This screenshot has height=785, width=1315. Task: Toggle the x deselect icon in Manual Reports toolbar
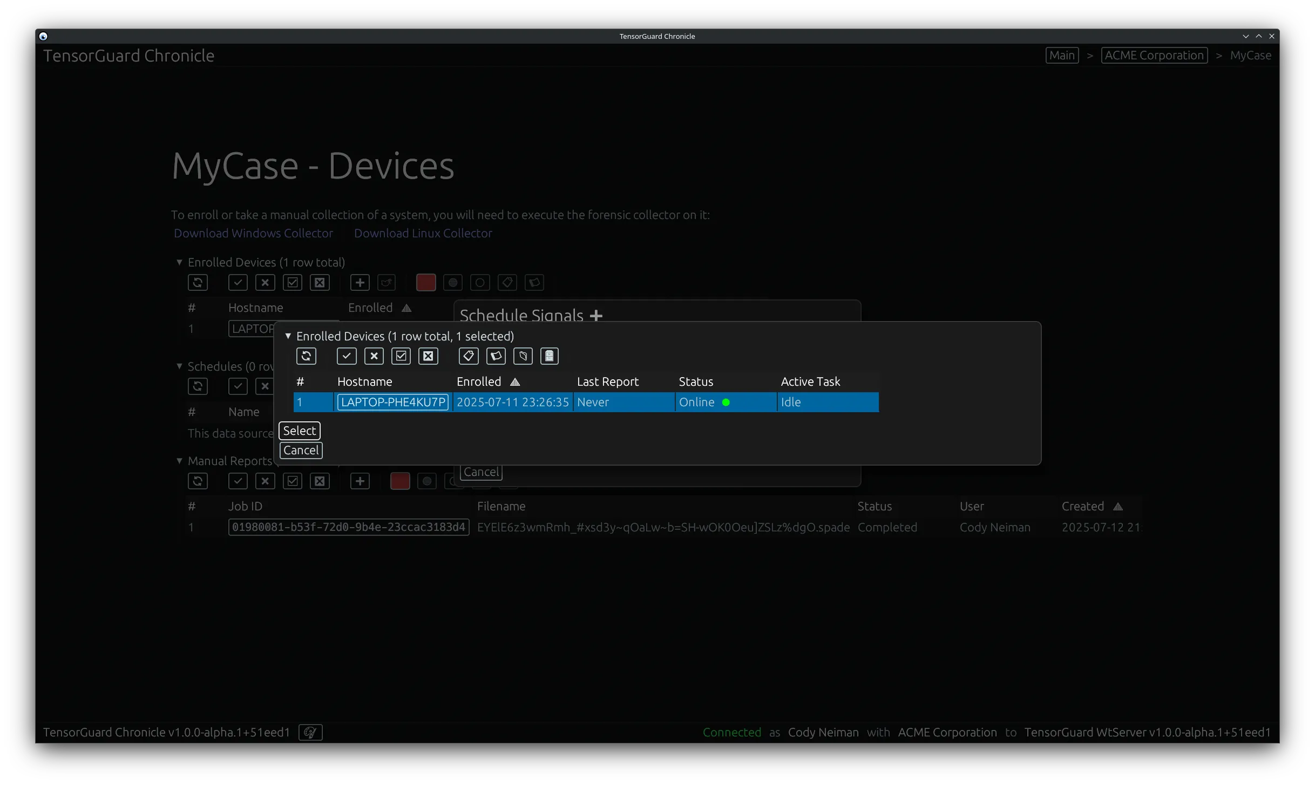click(x=265, y=481)
